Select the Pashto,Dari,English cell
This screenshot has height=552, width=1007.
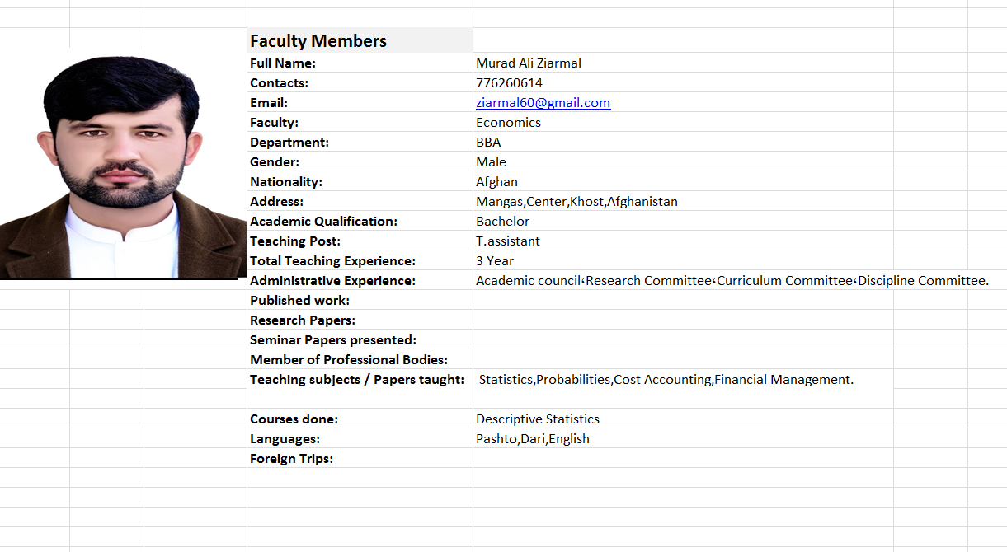click(683, 438)
